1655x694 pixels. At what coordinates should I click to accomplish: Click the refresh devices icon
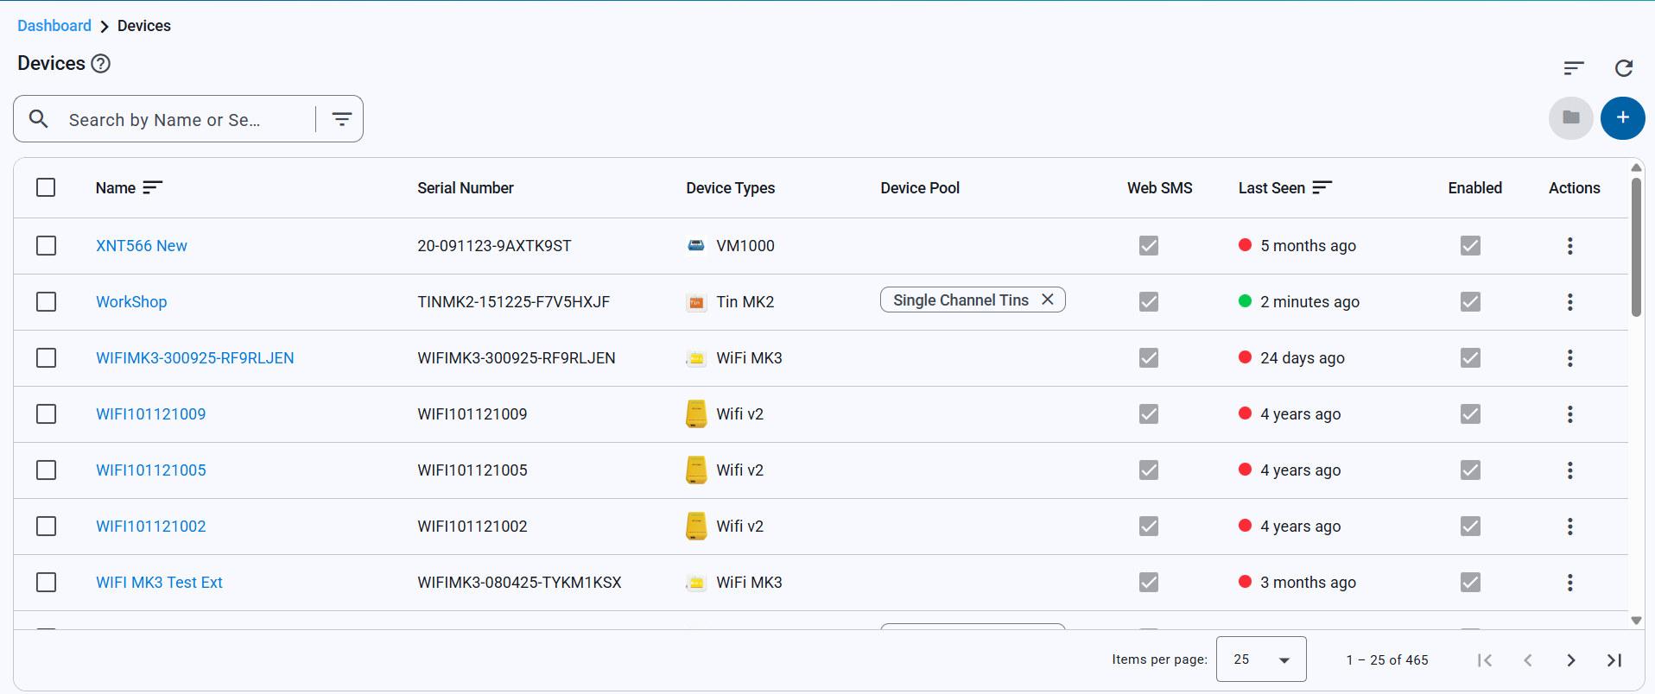point(1623,68)
